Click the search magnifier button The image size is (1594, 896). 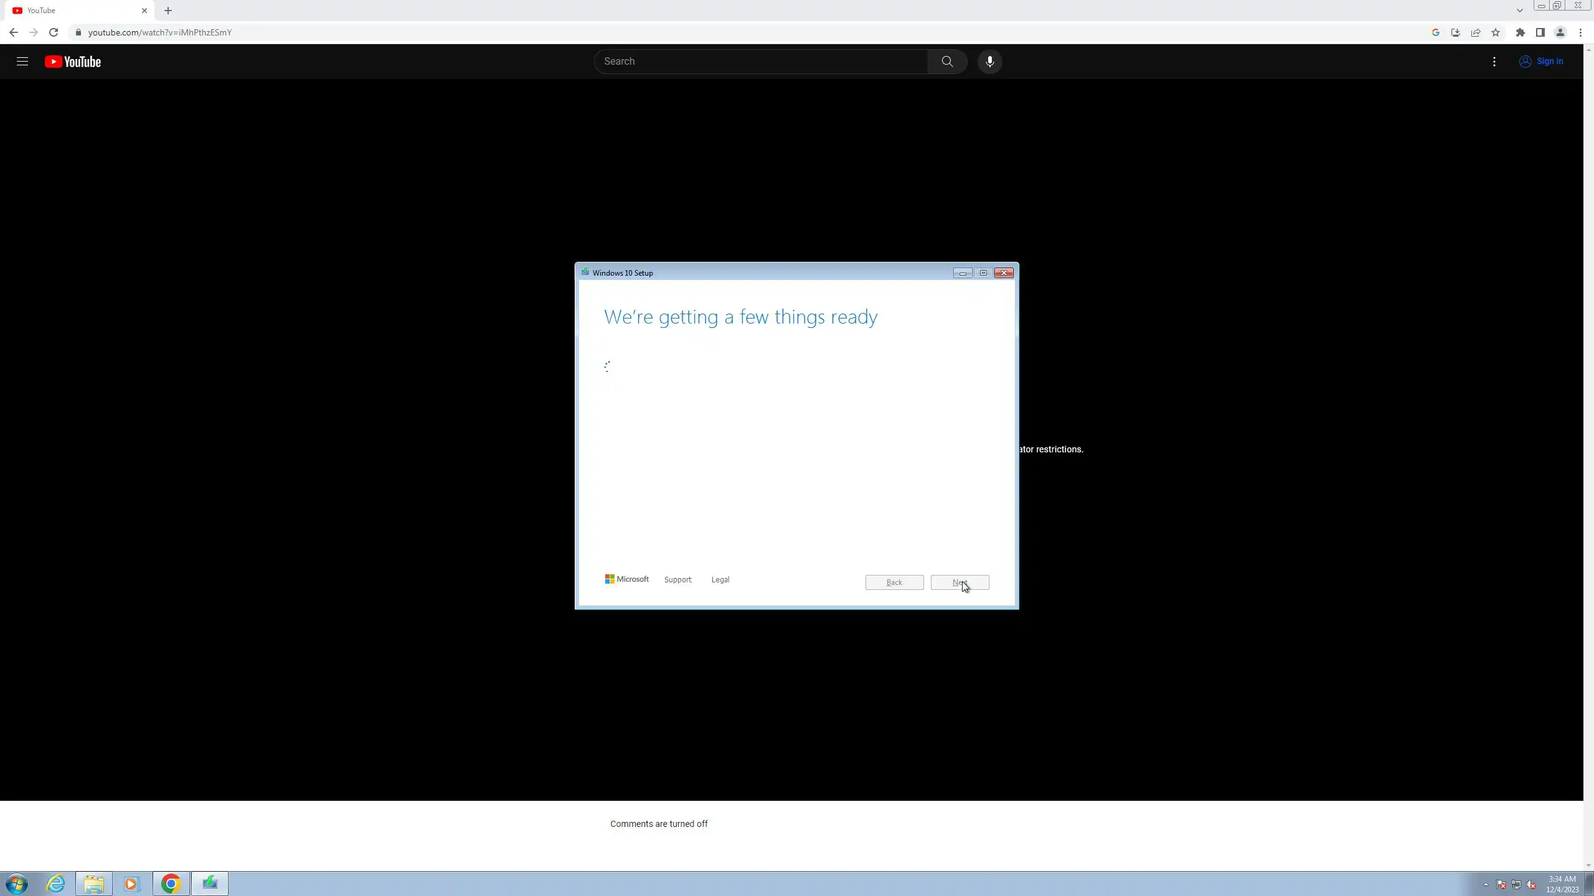947,62
